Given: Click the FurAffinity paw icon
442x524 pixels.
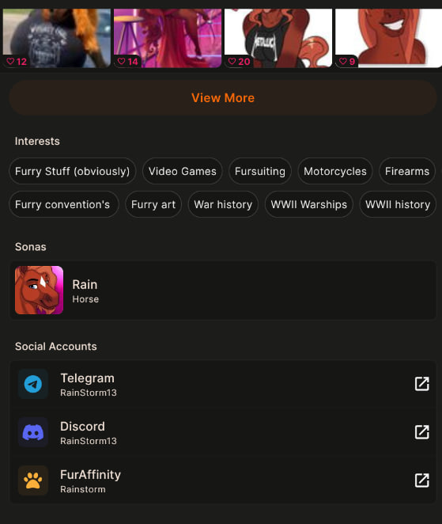Looking at the screenshot, I should tap(33, 480).
